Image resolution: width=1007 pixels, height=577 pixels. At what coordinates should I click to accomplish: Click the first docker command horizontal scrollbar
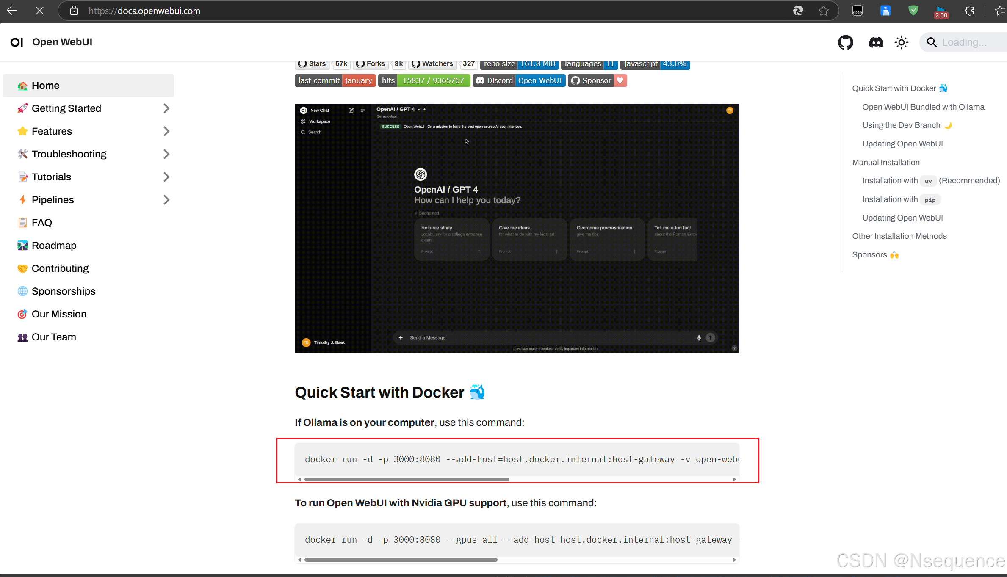coord(407,479)
